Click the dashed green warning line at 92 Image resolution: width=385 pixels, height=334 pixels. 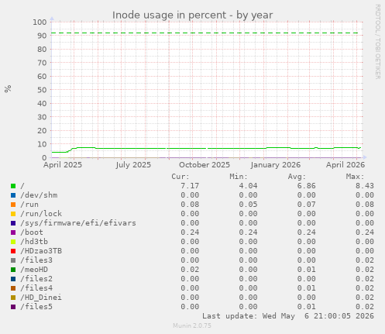205,33
